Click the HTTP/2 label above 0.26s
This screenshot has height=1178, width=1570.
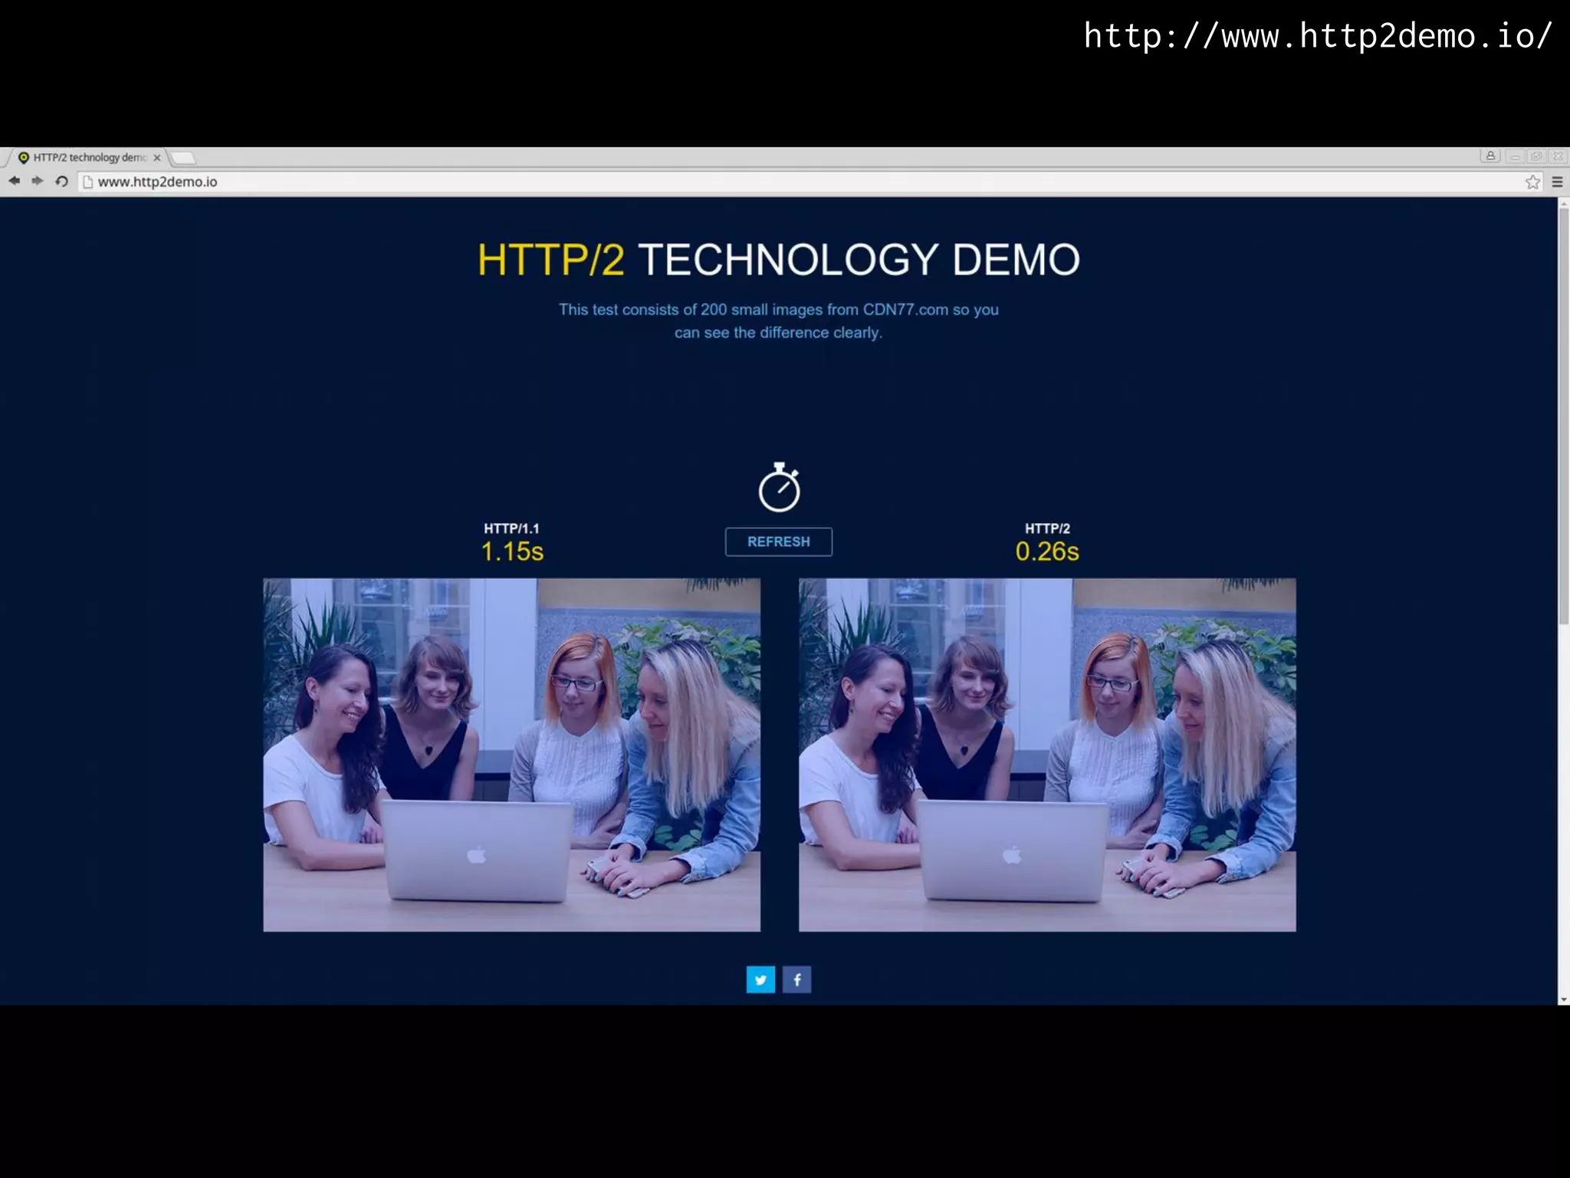(x=1047, y=528)
